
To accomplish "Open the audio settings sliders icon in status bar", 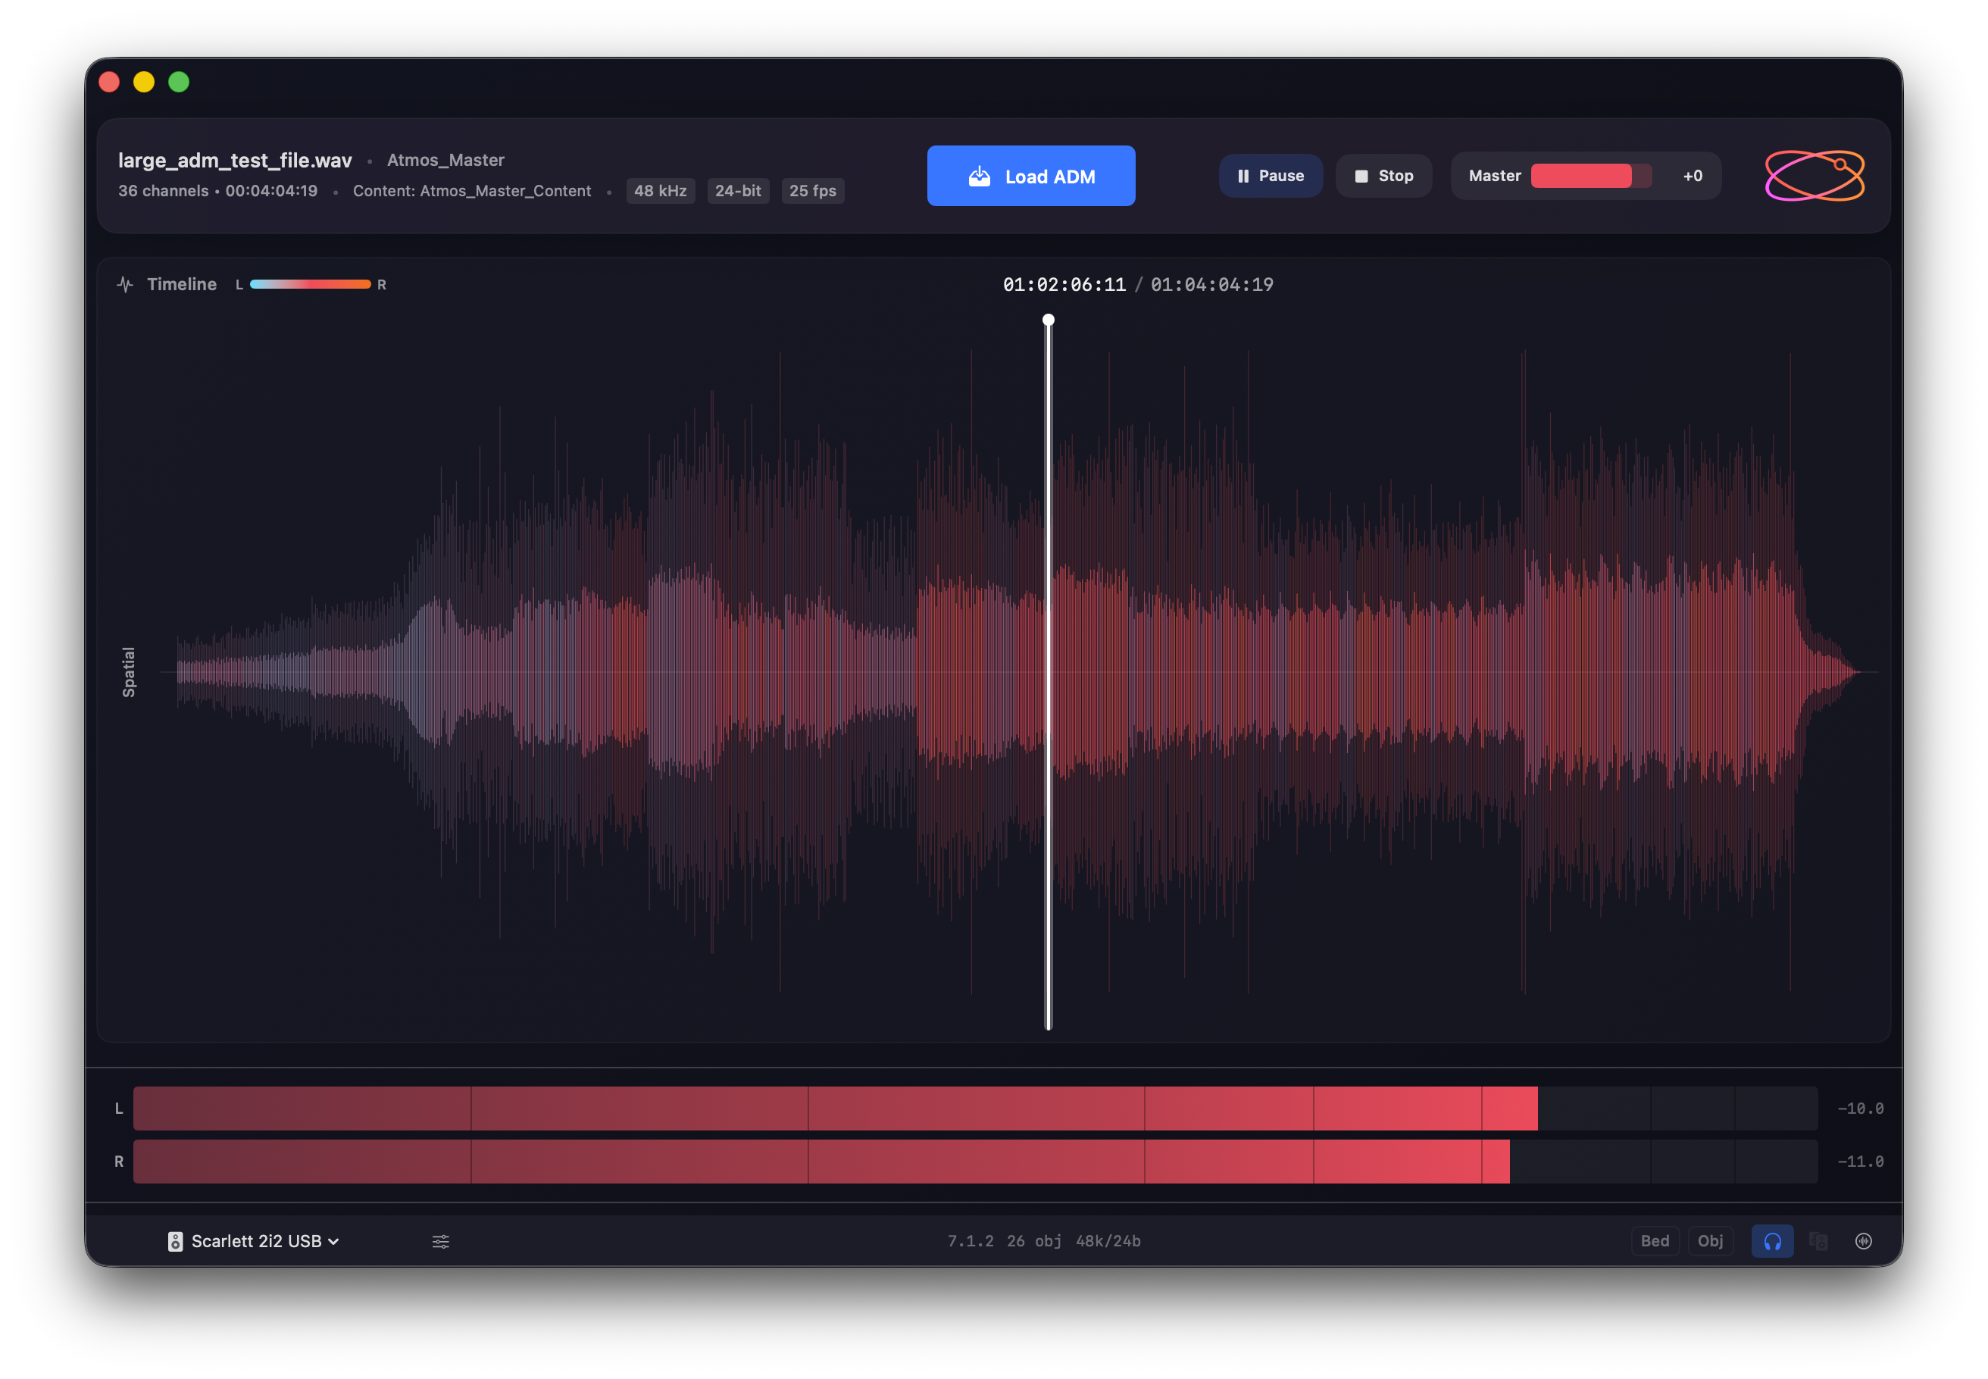I will [x=441, y=1241].
